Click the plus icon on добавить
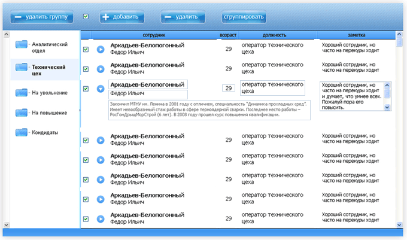Viewport: 407px width, 240px height. (x=106, y=17)
